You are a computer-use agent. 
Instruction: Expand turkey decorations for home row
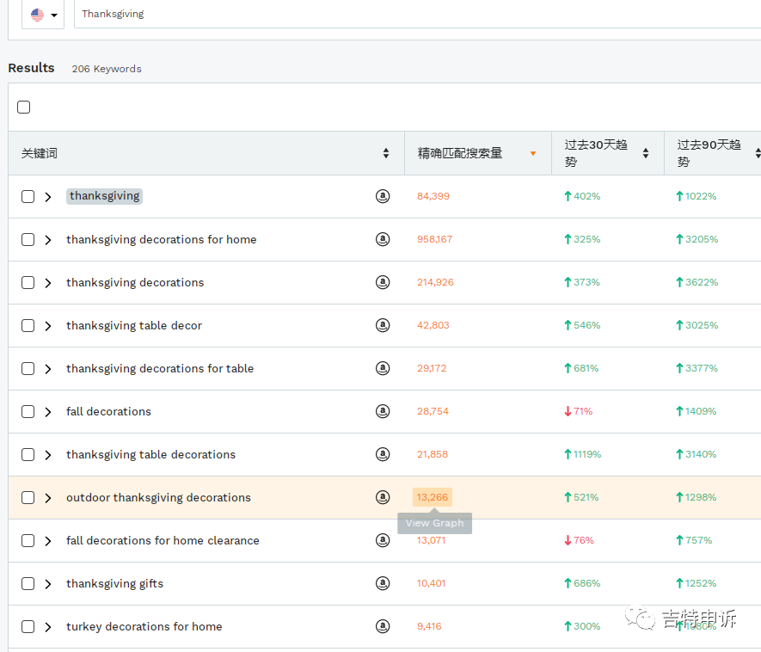pyautogui.click(x=48, y=627)
